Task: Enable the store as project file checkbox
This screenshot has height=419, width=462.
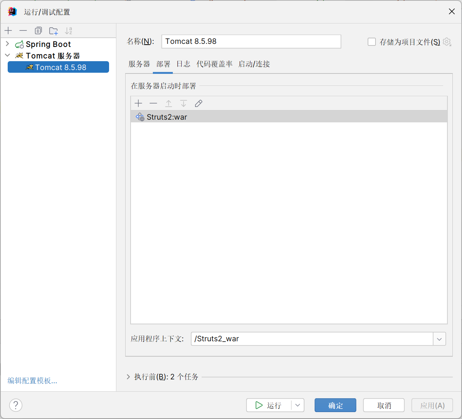Action: click(371, 42)
